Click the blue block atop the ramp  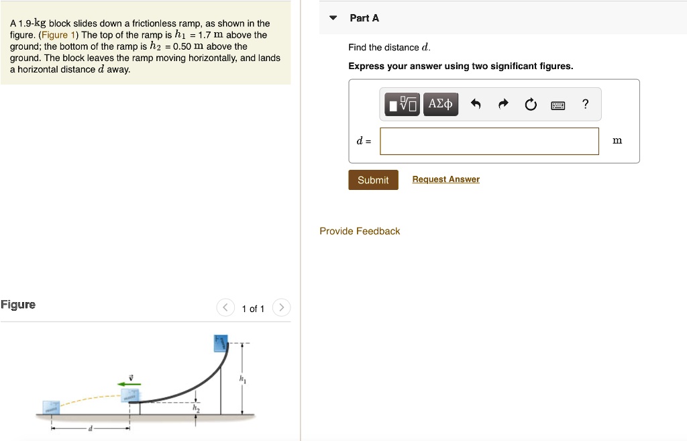tap(220, 343)
